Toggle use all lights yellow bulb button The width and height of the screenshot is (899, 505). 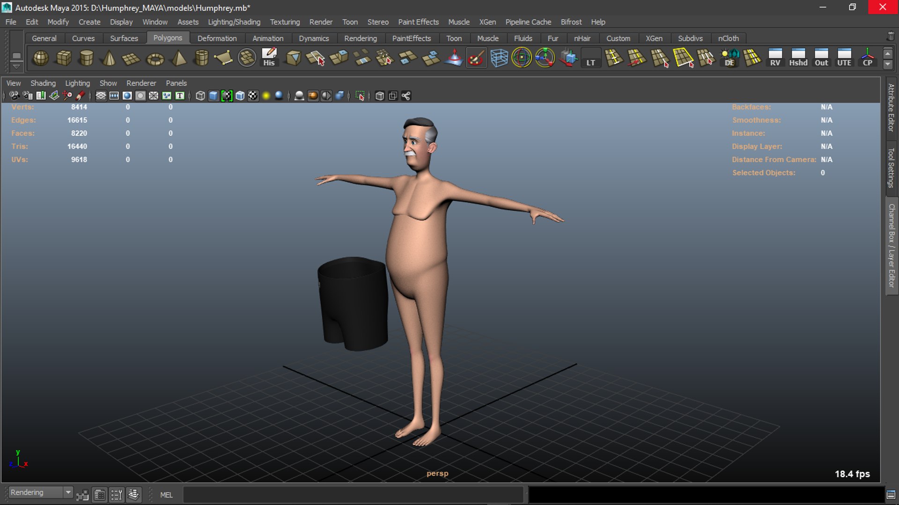[x=266, y=96]
